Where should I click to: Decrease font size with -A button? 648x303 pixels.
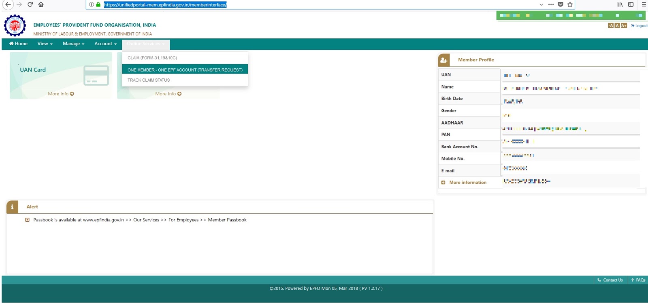(x=611, y=25)
